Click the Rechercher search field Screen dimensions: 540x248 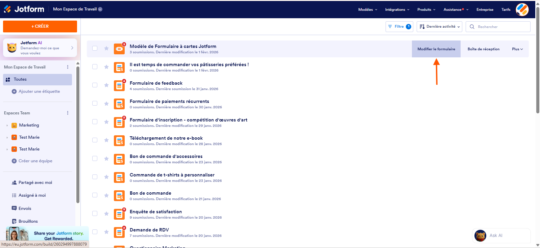498,27
